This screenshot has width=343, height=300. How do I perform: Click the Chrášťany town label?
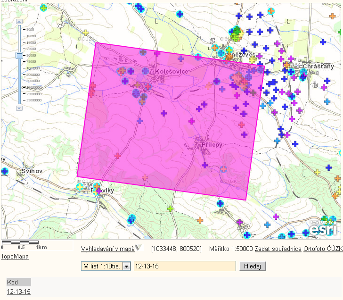(x=318, y=67)
